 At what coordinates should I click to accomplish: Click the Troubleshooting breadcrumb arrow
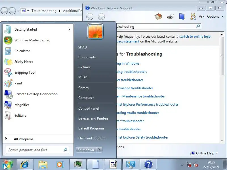click(x=60, y=11)
